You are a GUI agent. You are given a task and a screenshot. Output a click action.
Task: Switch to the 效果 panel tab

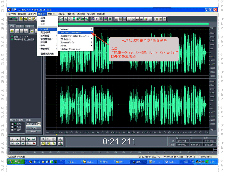20,26
